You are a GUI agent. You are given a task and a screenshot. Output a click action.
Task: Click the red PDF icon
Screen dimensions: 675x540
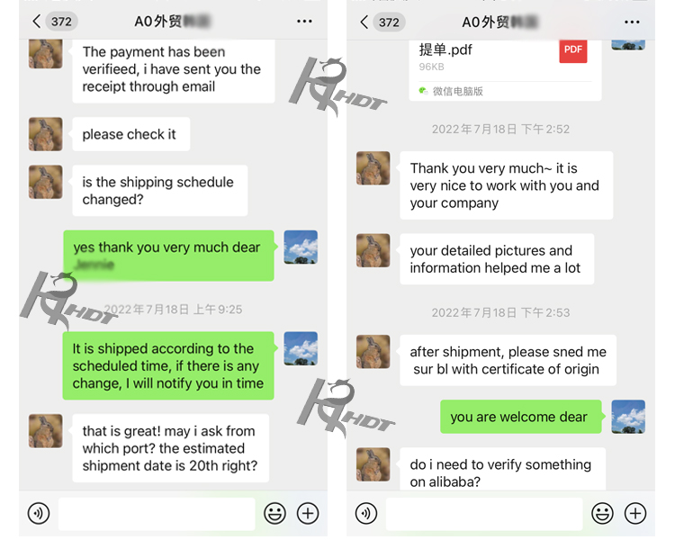pyautogui.click(x=573, y=51)
